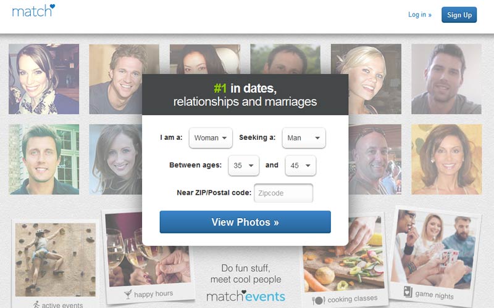Select the rock climbing wall photo
Viewport: 494px width, 308px height.
[x=56, y=259]
